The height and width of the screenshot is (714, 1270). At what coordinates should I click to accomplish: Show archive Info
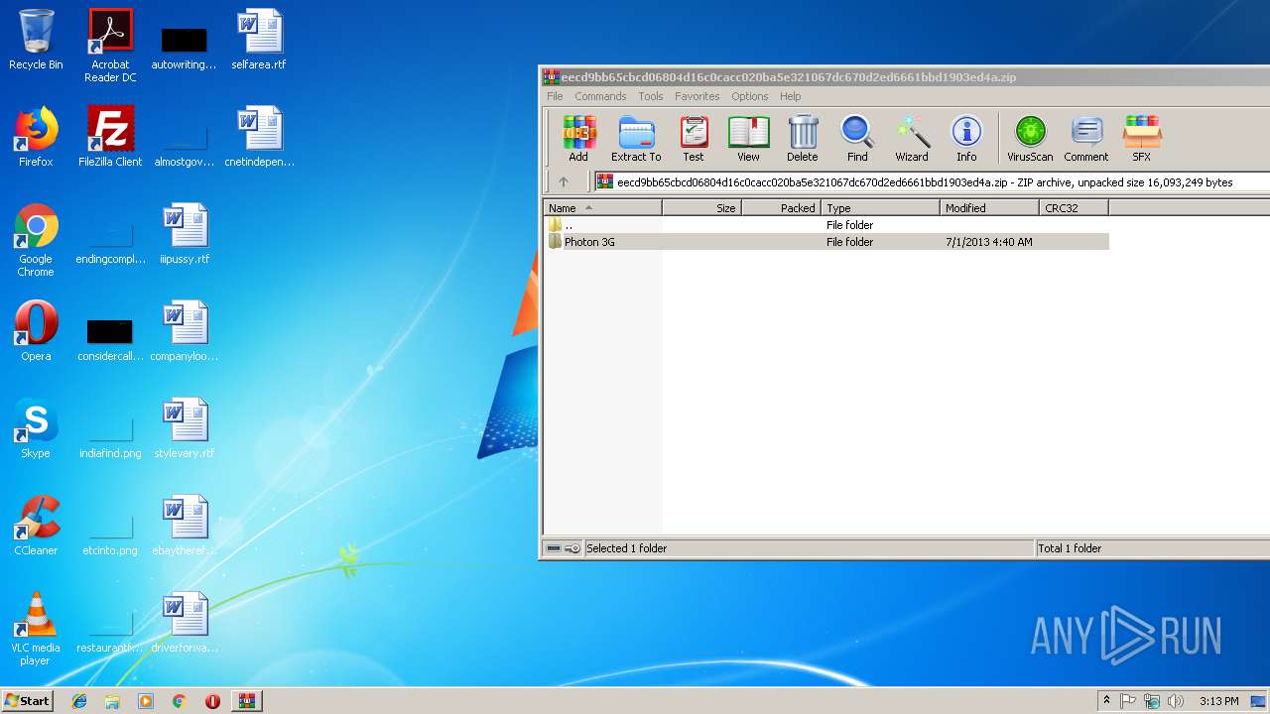pyautogui.click(x=966, y=138)
